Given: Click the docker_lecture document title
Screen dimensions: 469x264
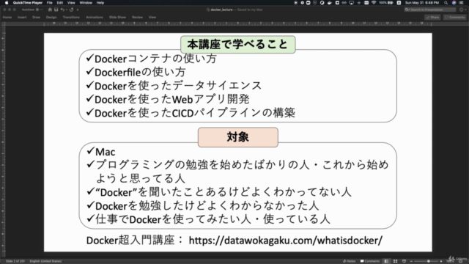Looking at the screenshot, I should (221, 10).
